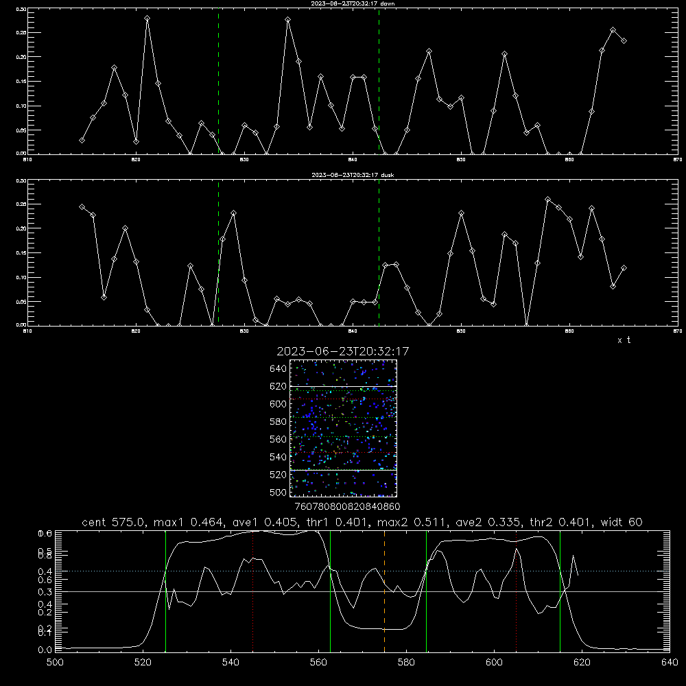Click the '840' x-axis label under the dawn plot
The width and height of the screenshot is (686, 686).
[x=353, y=160]
